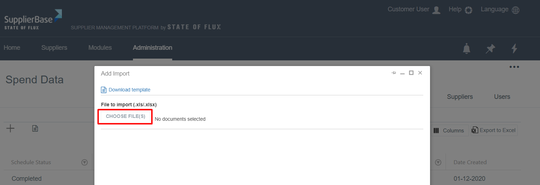Go to the Suppliers menu
The image size is (540, 185).
click(54, 48)
